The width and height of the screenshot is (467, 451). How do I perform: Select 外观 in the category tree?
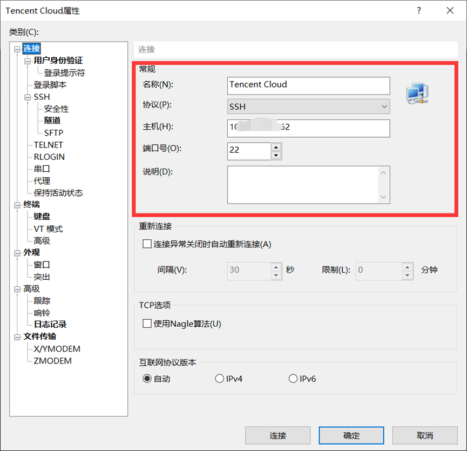[x=31, y=253]
